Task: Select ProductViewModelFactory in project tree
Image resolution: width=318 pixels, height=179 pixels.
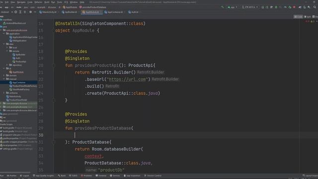Action: tap(23, 86)
